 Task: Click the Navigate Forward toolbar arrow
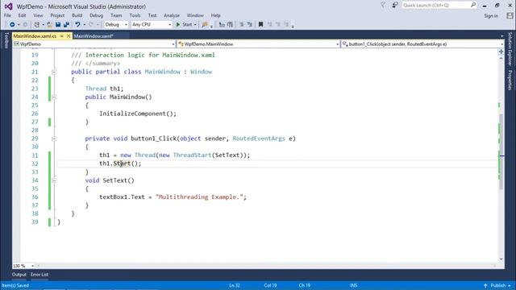(x=25, y=25)
